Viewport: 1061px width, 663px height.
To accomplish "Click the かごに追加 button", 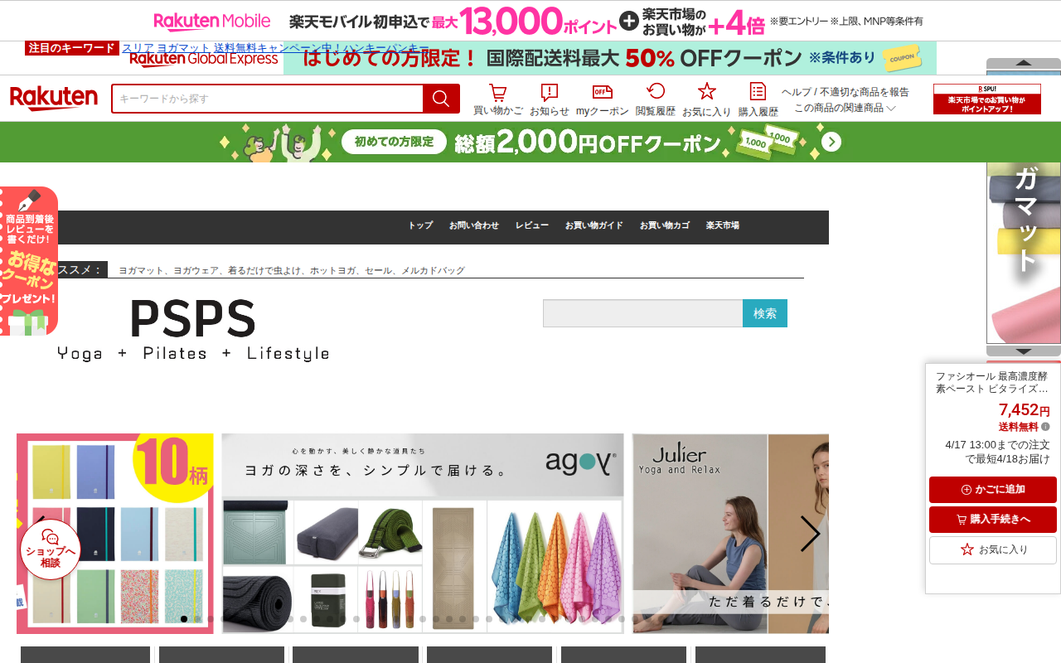I will 993,490.
